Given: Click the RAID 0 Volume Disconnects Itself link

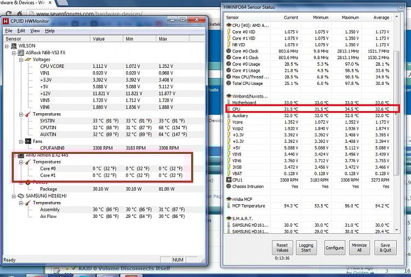Looking at the screenshot, I should [x=124, y=269].
